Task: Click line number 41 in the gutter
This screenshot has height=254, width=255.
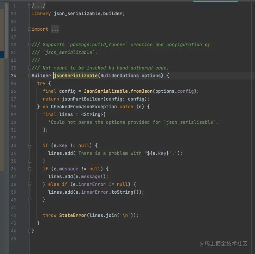Action: tap(13, 207)
